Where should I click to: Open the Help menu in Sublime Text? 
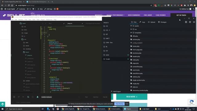pyautogui.click(x=55, y=20)
